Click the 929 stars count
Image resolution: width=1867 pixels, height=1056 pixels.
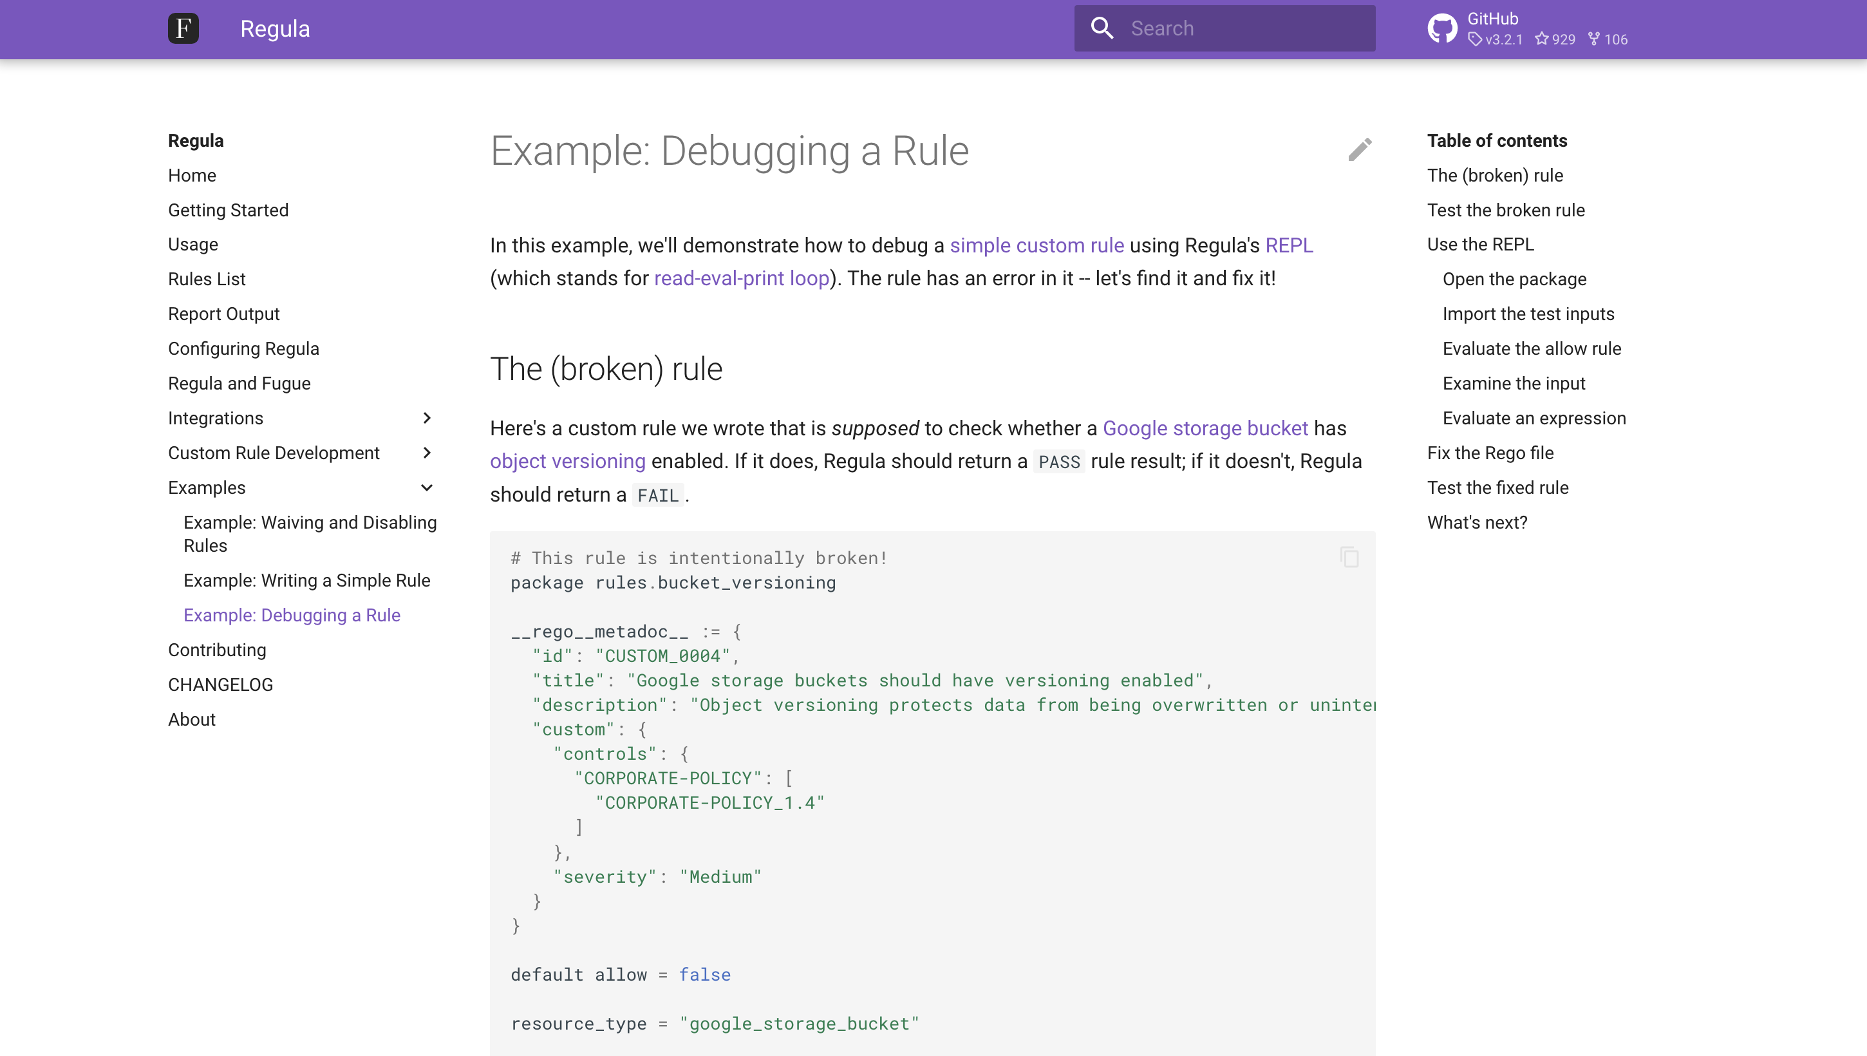1555,39
